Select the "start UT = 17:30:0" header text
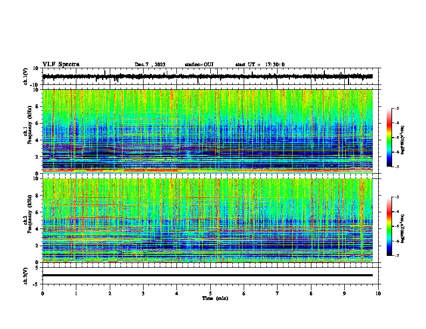This screenshot has height=329, width=426. pyautogui.click(x=260, y=65)
